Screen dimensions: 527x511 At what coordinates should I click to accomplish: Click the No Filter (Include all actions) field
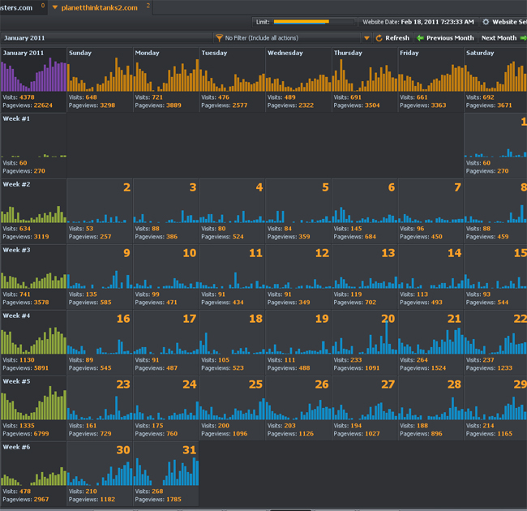(287, 38)
